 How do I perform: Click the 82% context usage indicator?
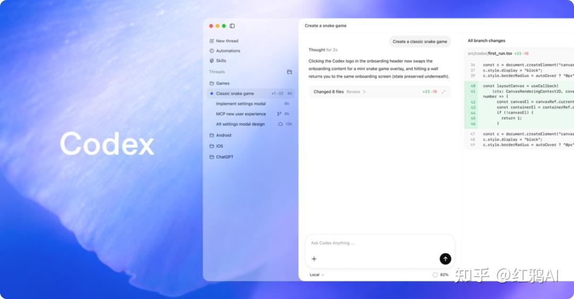pyautogui.click(x=441, y=275)
